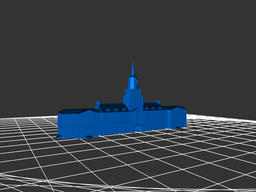Select the dormer roof left of the tower
The height and width of the screenshot is (192, 256).
[x=113, y=108]
